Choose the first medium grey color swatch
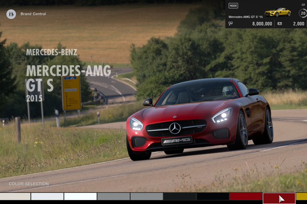The height and width of the screenshot is (204, 307). [114, 196]
